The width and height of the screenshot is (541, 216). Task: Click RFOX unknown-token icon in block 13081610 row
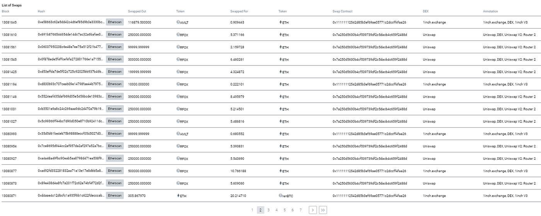coord(178,35)
